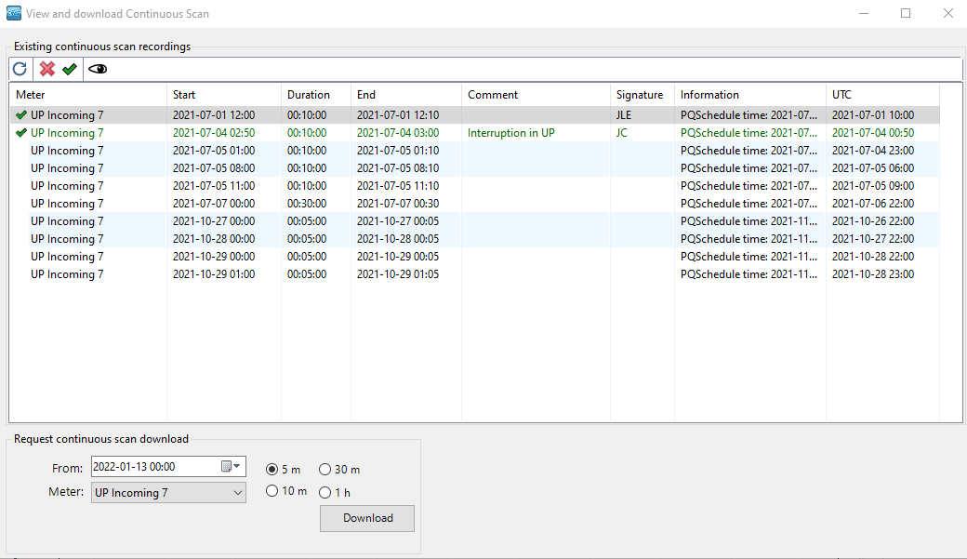Close the Continuous Scan window
967x559 pixels.
(947, 13)
